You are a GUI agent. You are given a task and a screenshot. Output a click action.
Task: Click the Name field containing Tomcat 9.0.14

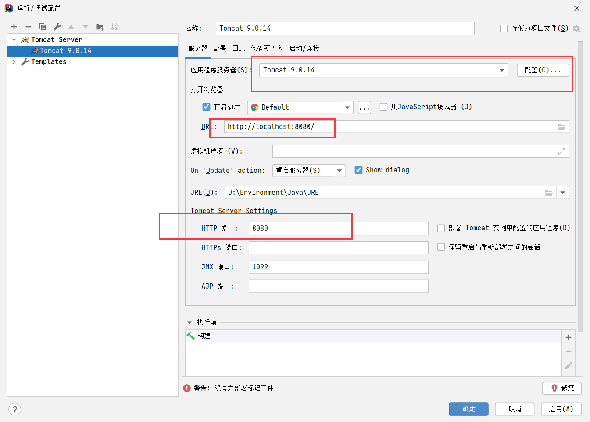(345, 29)
